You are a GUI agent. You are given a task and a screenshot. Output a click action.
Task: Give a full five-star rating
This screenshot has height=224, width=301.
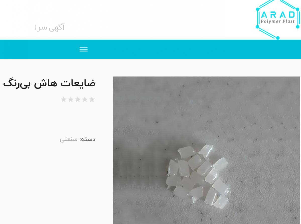click(64, 99)
